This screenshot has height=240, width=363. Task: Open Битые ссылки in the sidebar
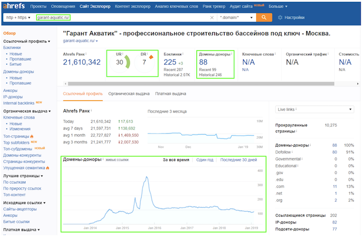point(16,222)
